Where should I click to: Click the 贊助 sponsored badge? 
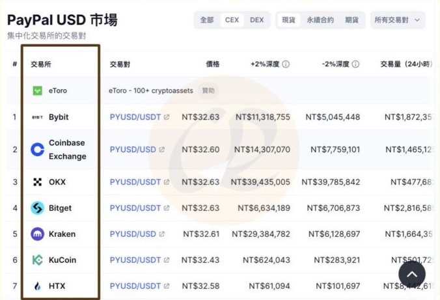208,90
